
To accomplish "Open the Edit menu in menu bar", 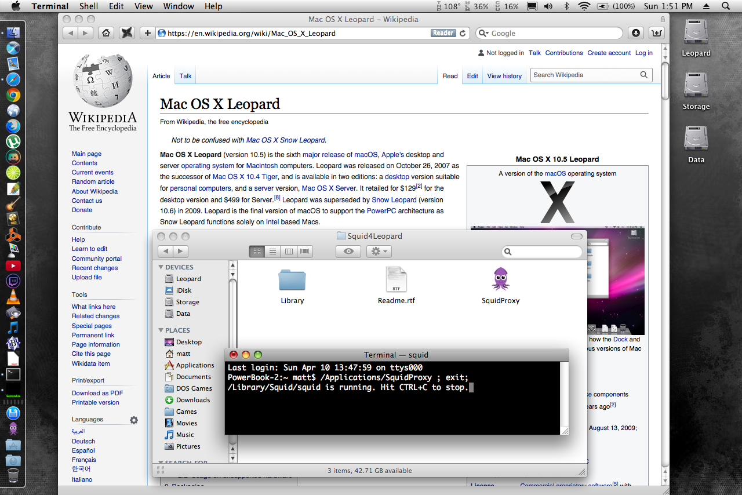I will coord(117,6).
